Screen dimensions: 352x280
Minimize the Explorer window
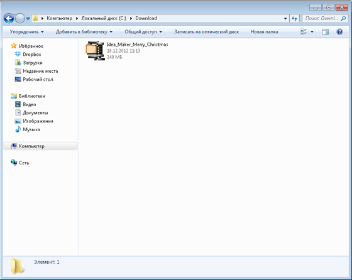tap(316, 7)
